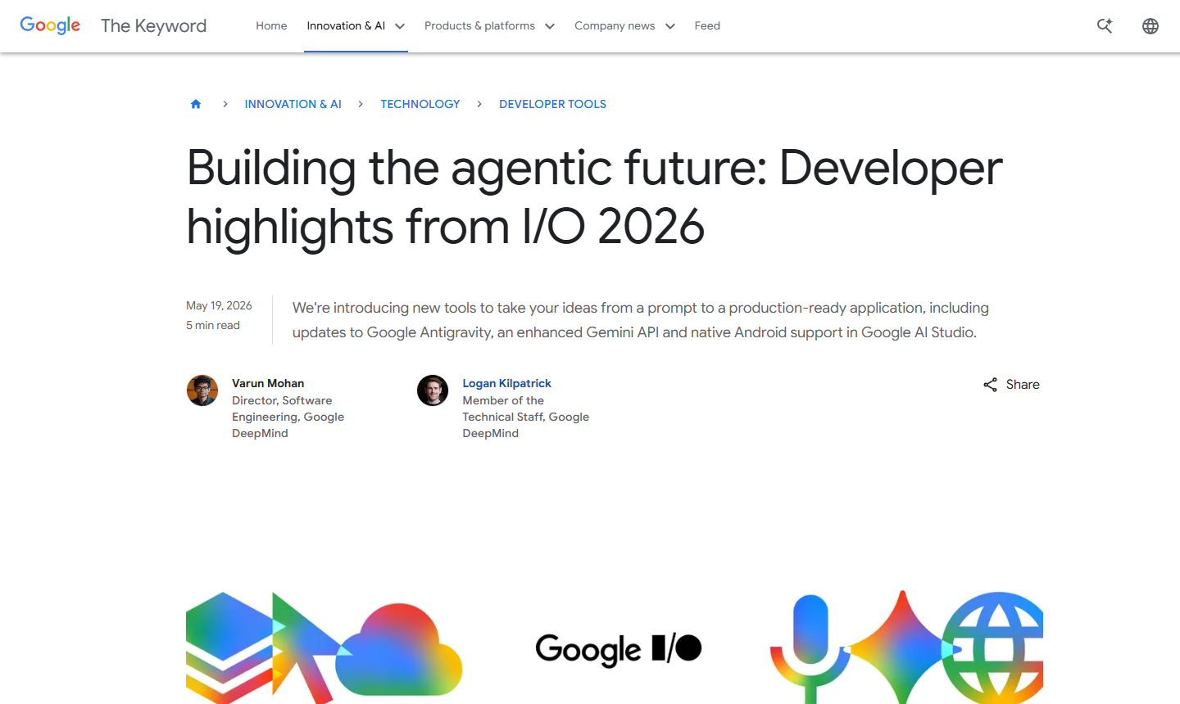1180x704 pixels.
Task: Click the May 19, 2026 date
Action: (x=219, y=305)
